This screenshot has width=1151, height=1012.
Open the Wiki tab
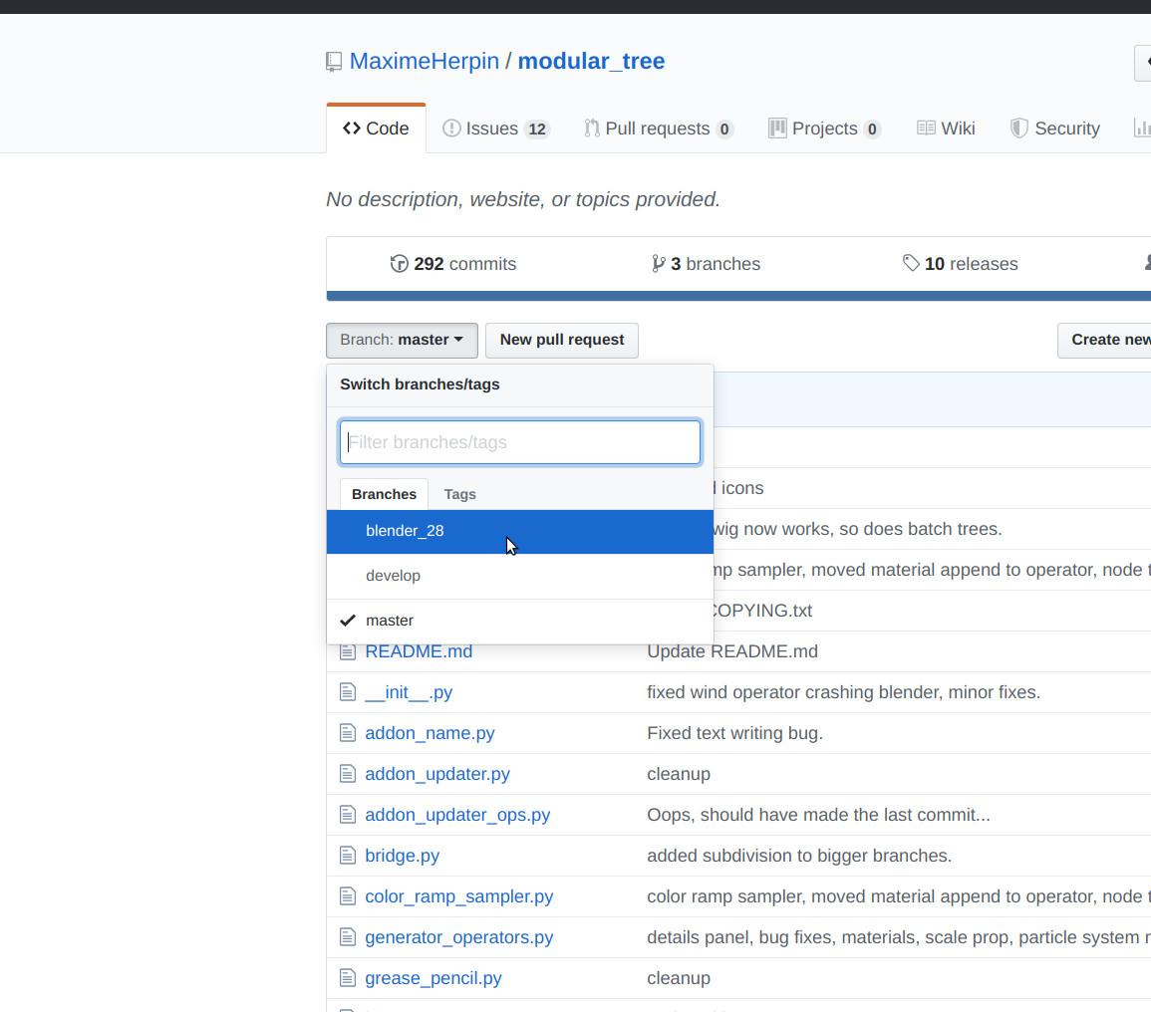point(946,127)
